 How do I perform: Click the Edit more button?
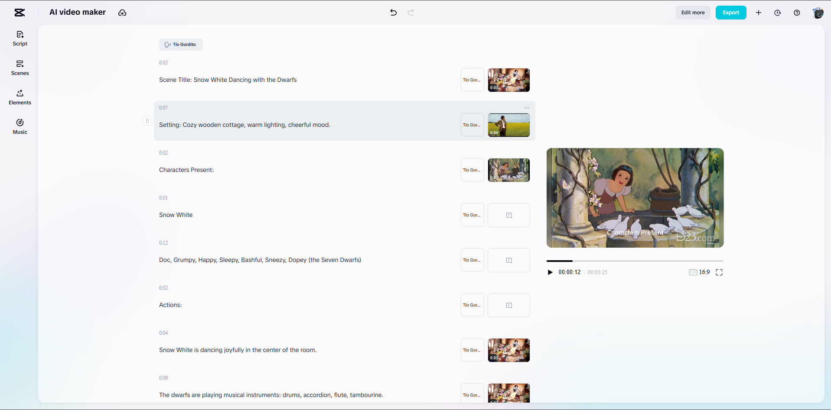[x=693, y=13]
